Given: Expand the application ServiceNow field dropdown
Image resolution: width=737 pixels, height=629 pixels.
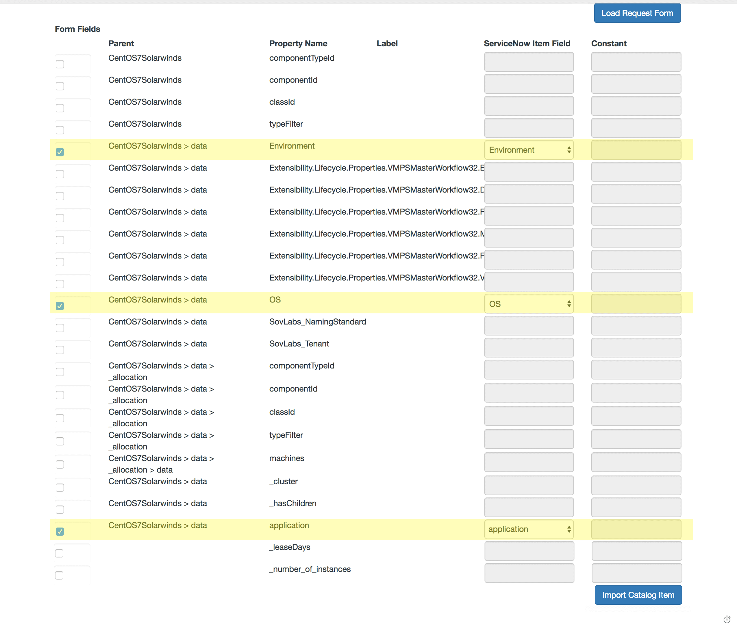Looking at the screenshot, I should pos(529,529).
